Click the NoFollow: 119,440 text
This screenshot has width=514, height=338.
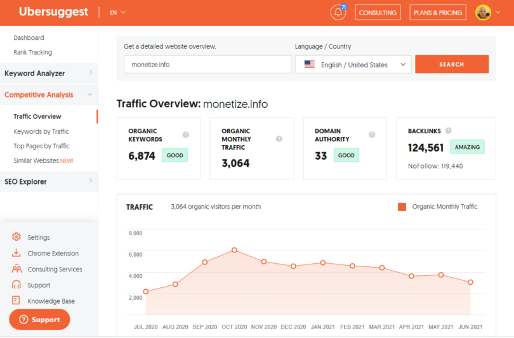tap(435, 166)
